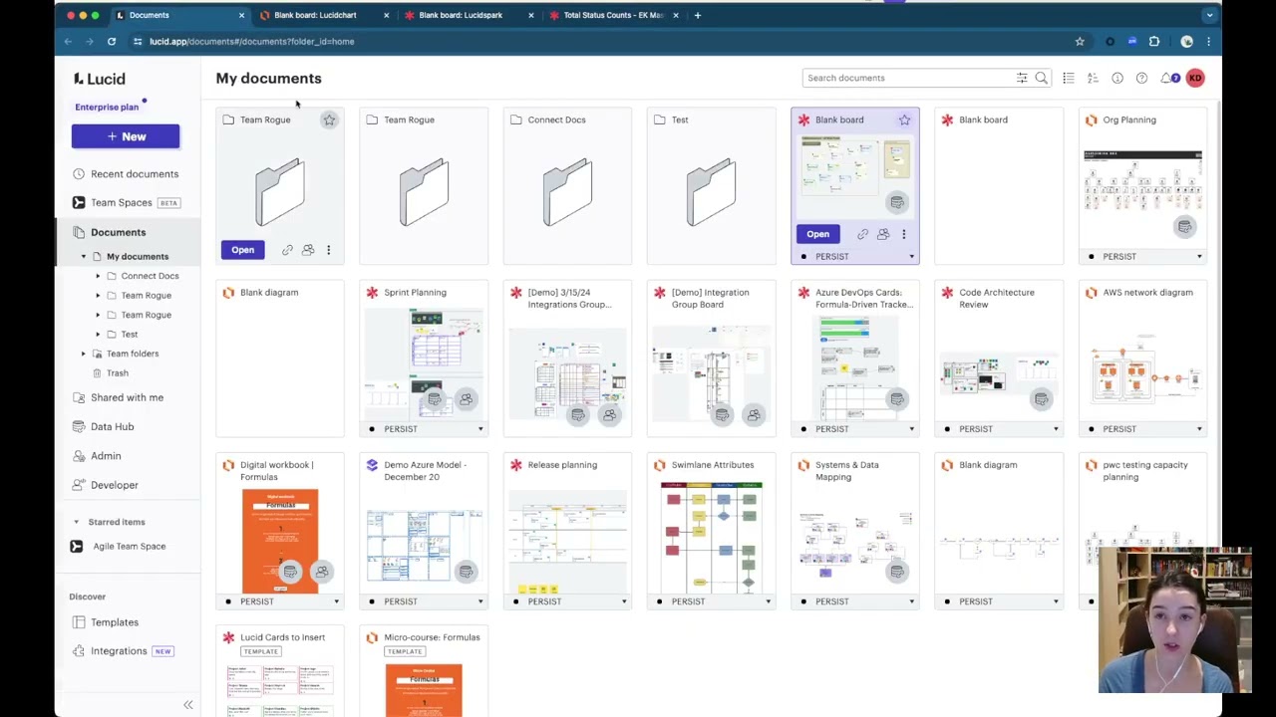Open status dropdown on AWS network diagram
This screenshot has width=1276, height=717.
pos(1199,429)
